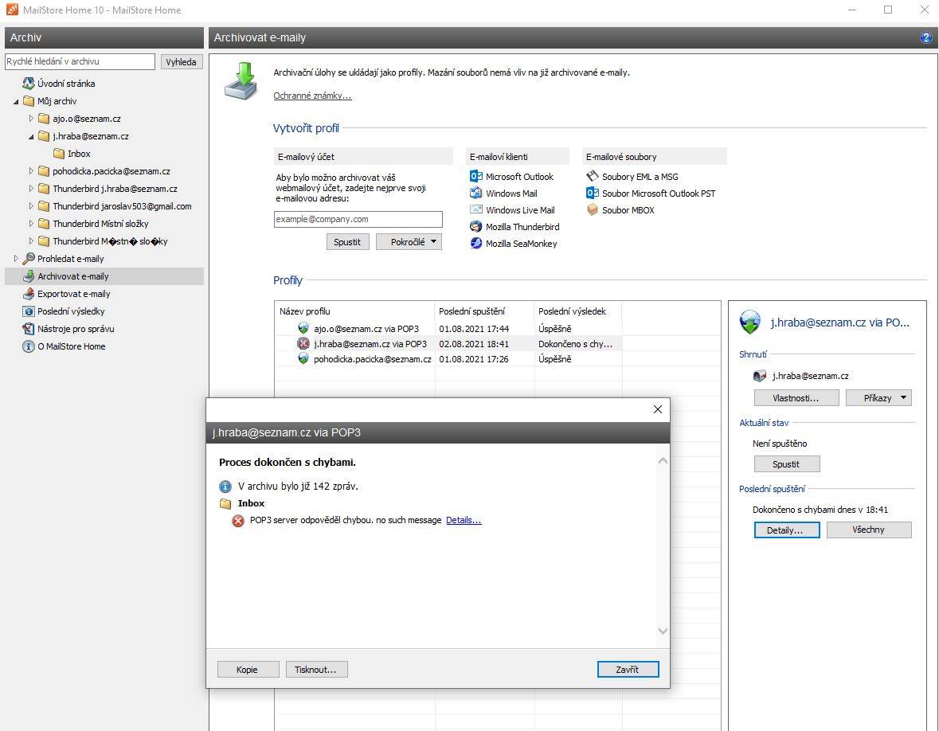Select the 'Dokončeno s chy...' result cell
Screen dimensions: 939x731
tap(578, 344)
